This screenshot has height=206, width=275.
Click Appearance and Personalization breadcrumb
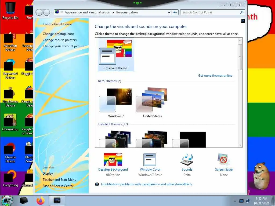(x=87, y=12)
